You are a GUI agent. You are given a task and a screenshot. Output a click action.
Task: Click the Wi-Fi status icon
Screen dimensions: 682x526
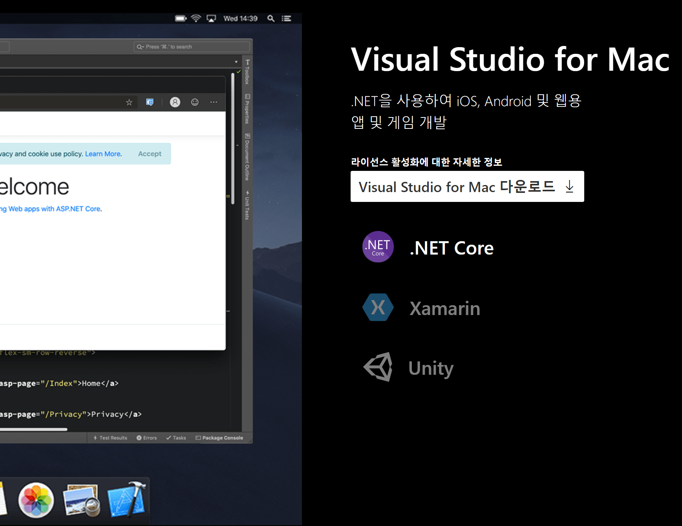click(196, 18)
